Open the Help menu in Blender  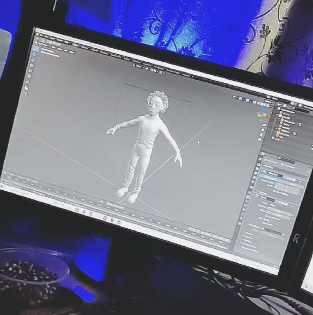click(67, 42)
